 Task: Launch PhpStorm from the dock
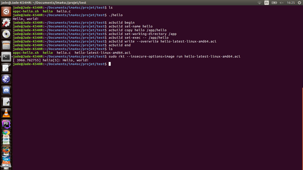[6, 124]
